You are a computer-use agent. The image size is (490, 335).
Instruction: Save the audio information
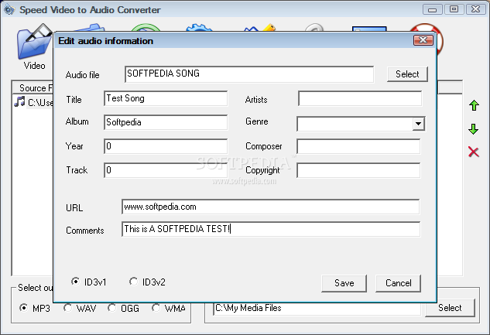344,283
